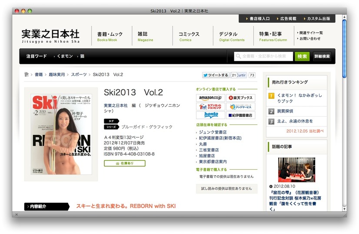Click the home icon in breadcrumb
359x234 pixels.
[x=27, y=74]
